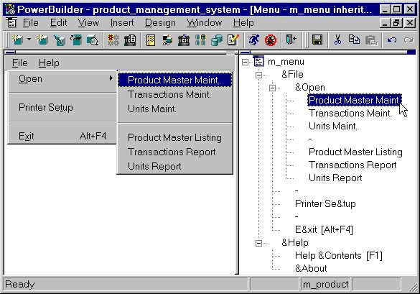
Task: Select Product Master Maint in the tree view
Action: click(x=354, y=100)
